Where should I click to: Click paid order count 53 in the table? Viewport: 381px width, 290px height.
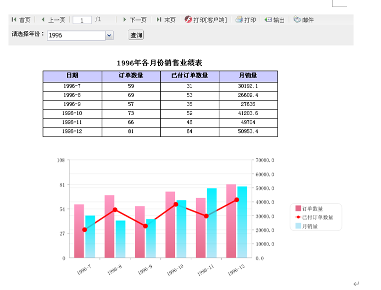[190, 95]
